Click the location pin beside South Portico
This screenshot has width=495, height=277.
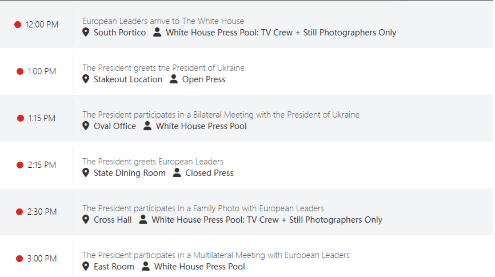(86, 32)
